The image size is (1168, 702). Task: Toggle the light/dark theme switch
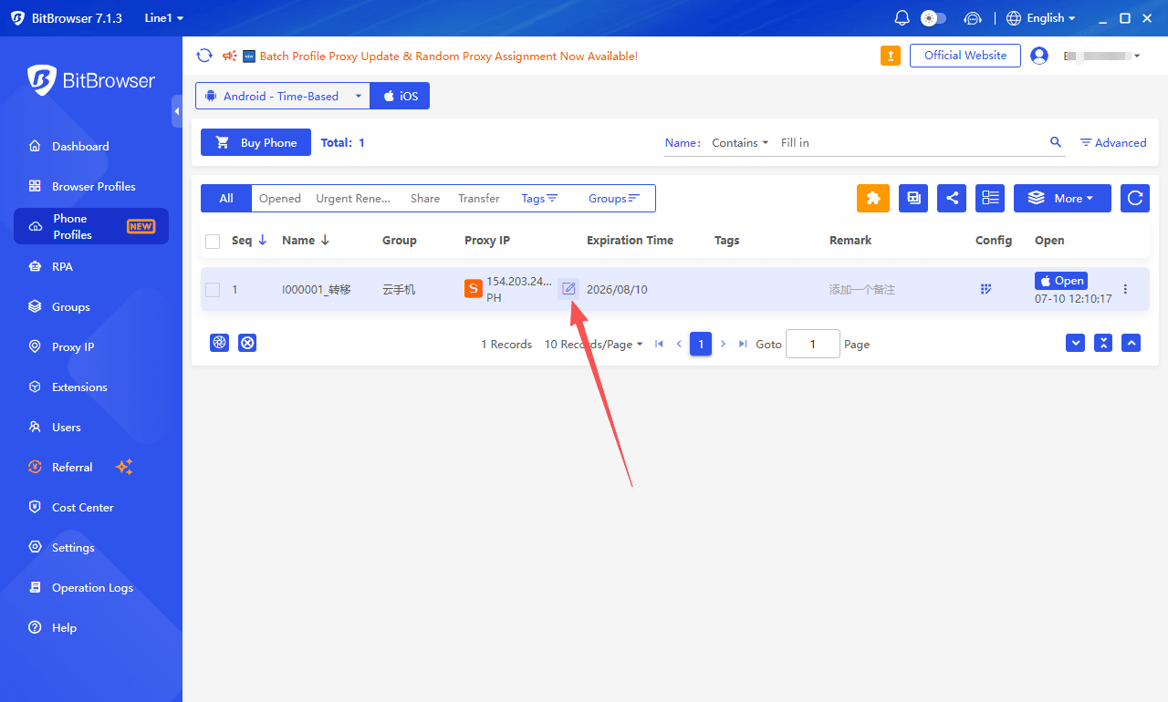pyautogui.click(x=933, y=18)
